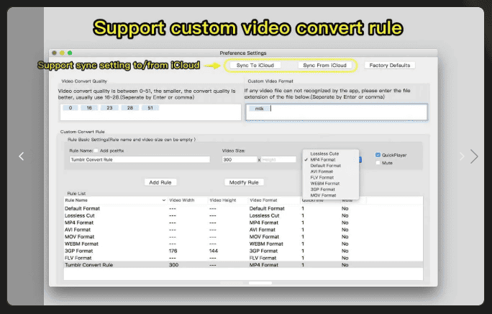Select the quality token 23
492x314 pixels.
(109, 108)
